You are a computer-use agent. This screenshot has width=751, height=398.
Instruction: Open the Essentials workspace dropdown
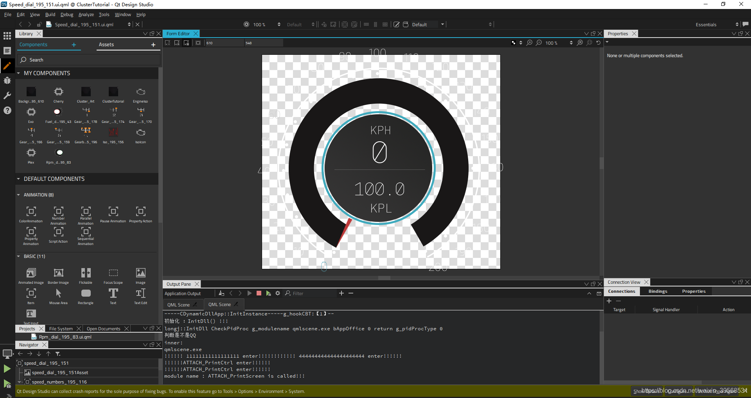click(x=717, y=24)
